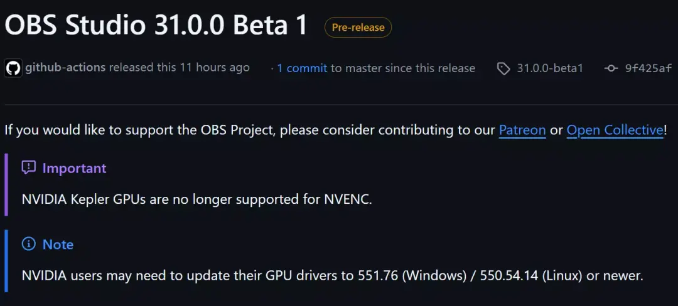Click the Important alert speech-bubble icon
The width and height of the screenshot is (678, 306).
coord(28,167)
